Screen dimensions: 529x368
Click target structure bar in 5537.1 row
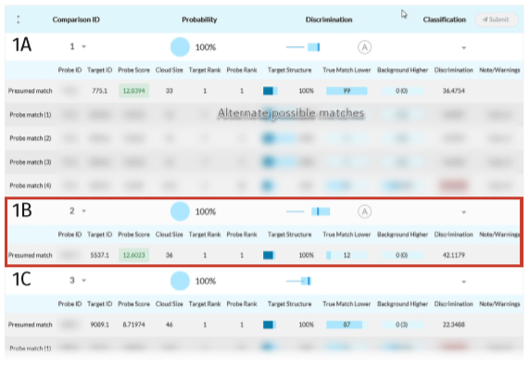pos(270,255)
